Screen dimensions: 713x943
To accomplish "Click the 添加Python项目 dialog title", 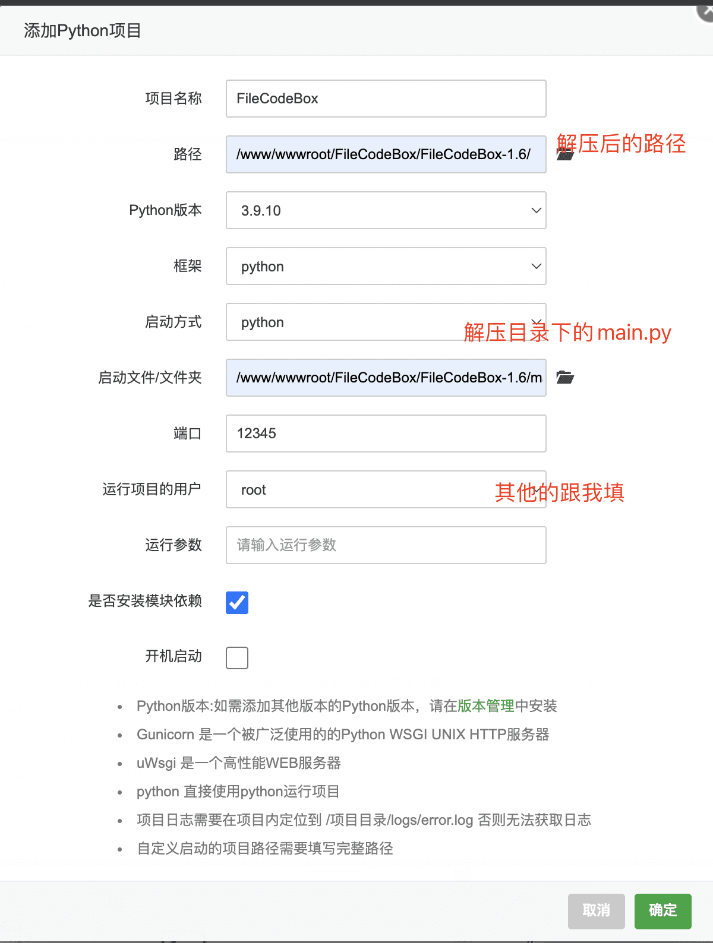I will (83, 30).
